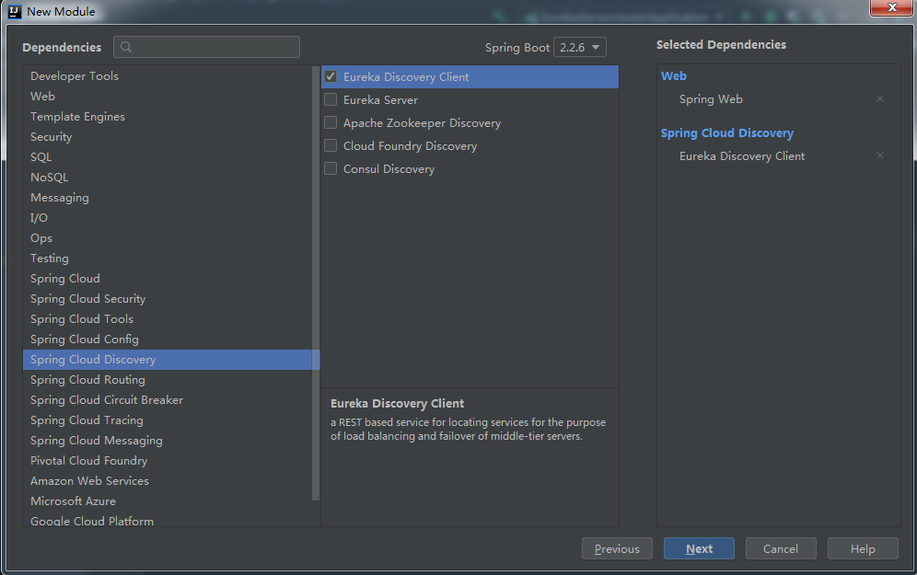Remove Spring Web from selected dependencies
Viewport: 917px width, 575px height.
point(879,98)
